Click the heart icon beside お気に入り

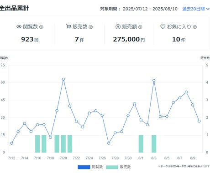(163, 27)
